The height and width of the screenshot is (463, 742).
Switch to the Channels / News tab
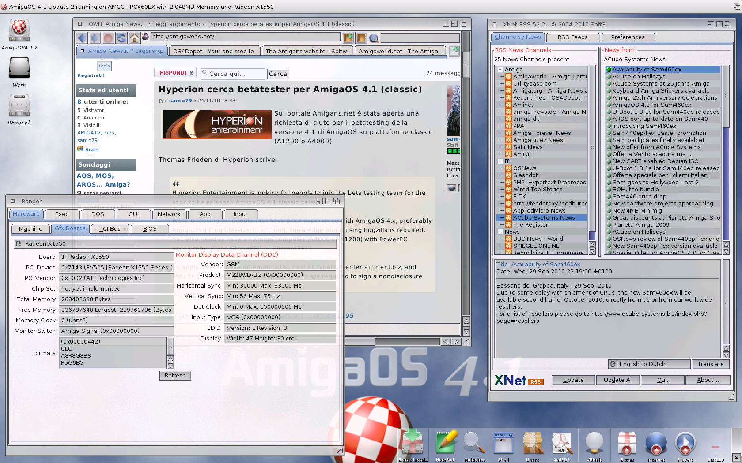coord(518,37)
